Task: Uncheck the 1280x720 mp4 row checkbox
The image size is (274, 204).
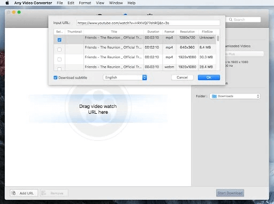Action: 59,40
